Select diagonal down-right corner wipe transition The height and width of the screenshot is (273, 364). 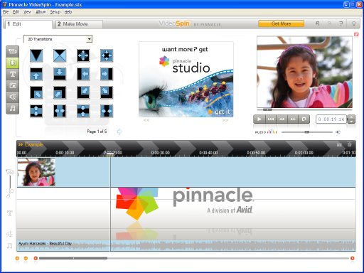pyautogui.click(x=36, y=92)
